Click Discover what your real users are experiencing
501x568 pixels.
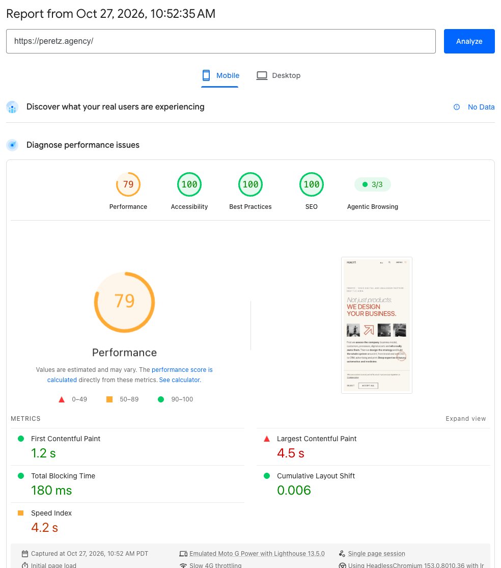(116, 107)
